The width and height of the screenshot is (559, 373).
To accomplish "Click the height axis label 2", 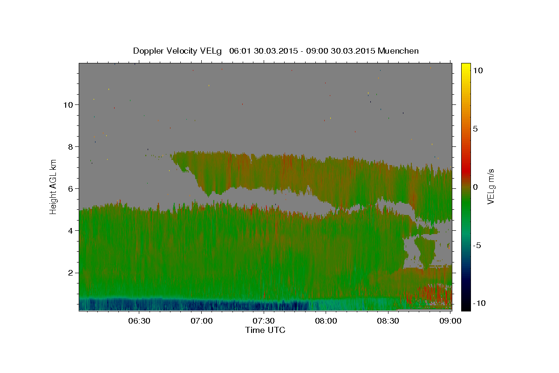I will (x=70, y=273).
